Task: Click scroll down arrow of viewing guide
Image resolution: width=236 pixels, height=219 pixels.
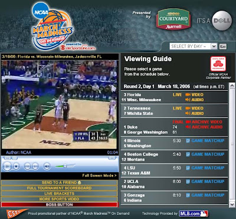Action: (x=232, y=204)
